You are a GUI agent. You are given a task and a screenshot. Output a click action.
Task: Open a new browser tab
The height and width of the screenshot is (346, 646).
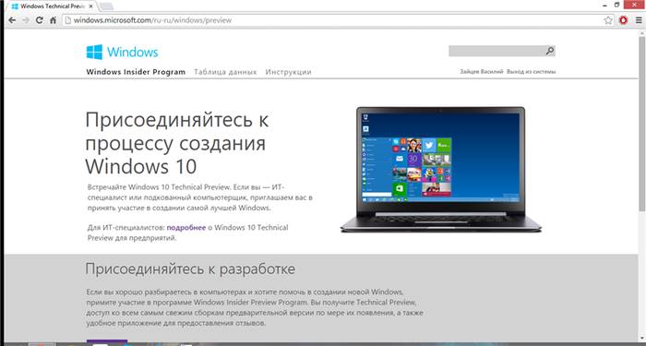point(107,6)
